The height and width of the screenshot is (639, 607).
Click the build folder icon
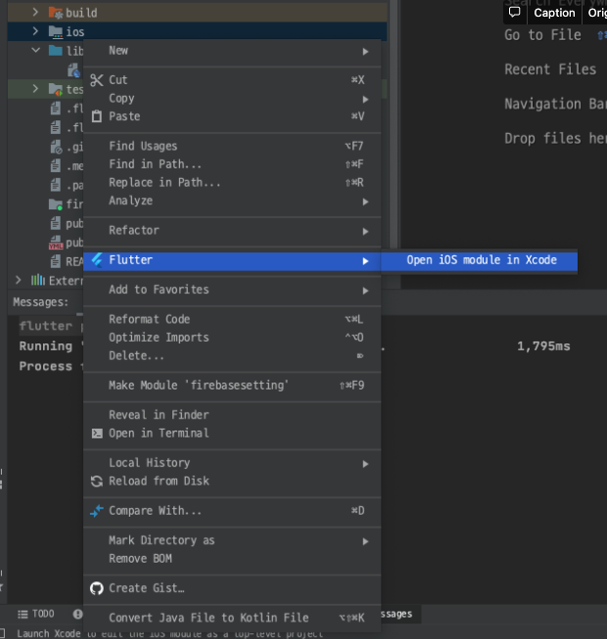tap(56, 13)
